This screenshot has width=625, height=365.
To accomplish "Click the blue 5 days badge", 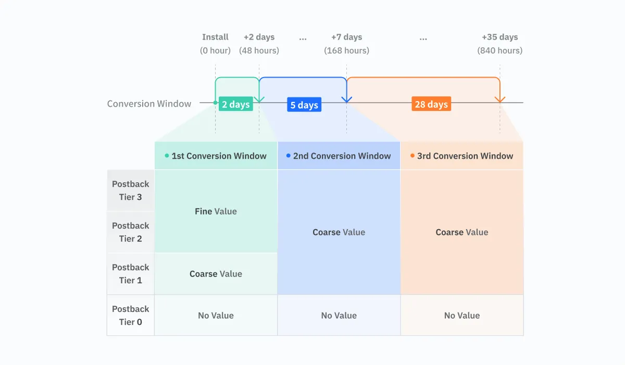I will coord(304,105).
